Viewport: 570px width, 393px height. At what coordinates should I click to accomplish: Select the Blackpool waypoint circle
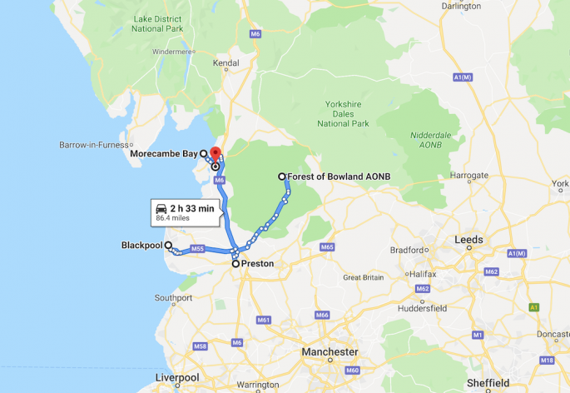[x=168, y=246]
